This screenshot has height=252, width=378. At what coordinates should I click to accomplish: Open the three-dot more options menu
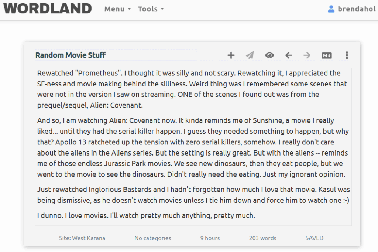click(x=347, y=55)
